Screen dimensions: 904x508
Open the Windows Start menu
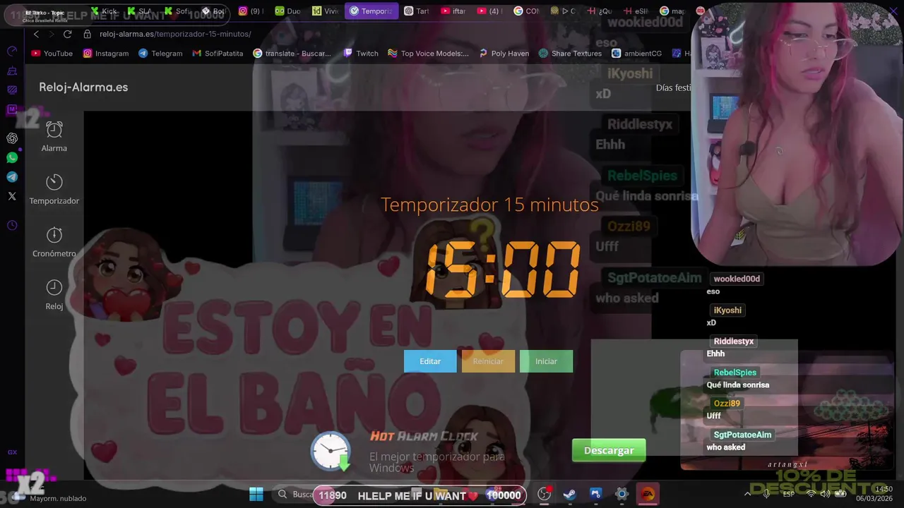[256, 494]
